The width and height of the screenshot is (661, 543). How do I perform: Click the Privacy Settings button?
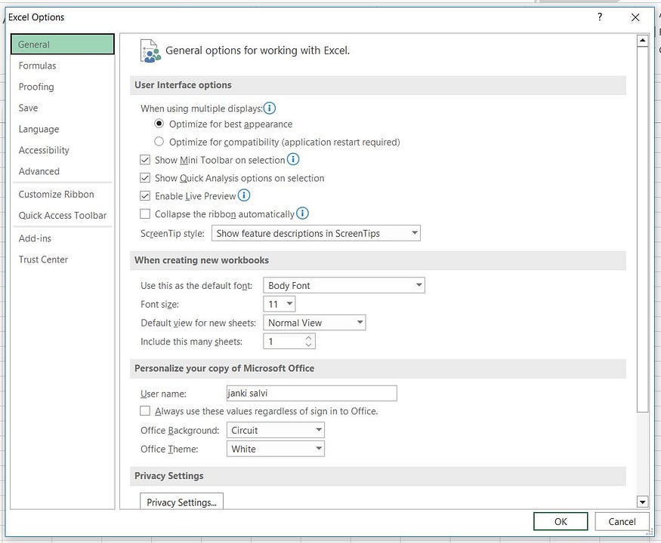pos(182,502)
